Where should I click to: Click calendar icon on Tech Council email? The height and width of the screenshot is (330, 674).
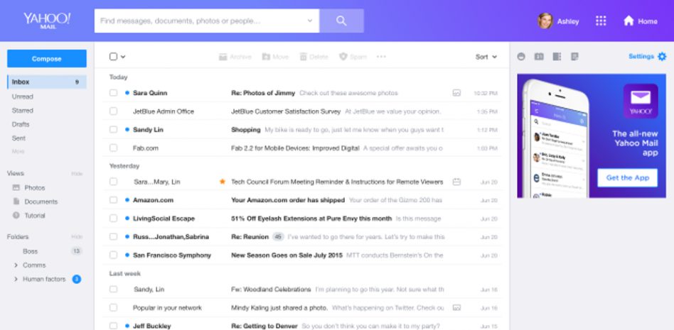[456, 182]
